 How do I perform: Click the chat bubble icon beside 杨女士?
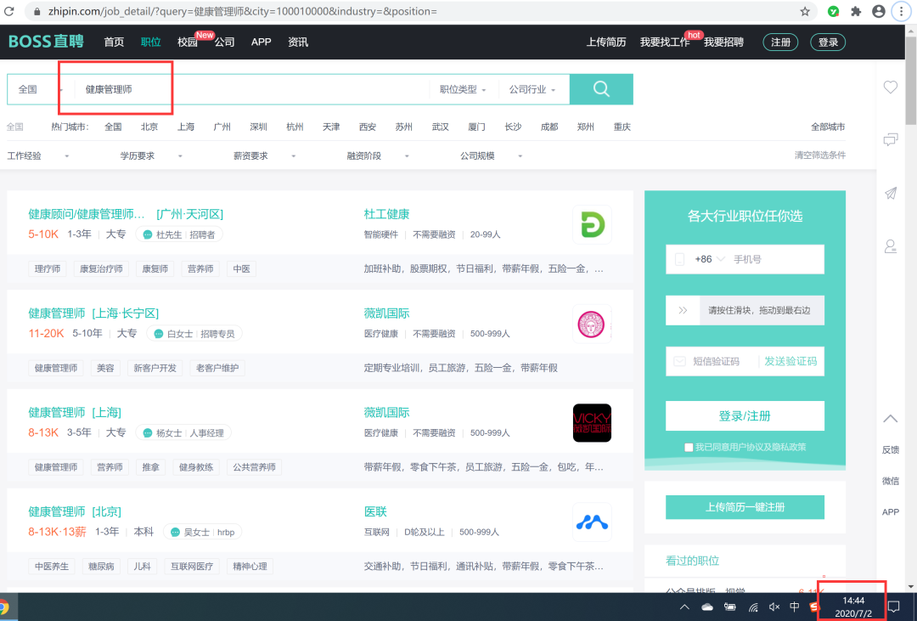[x=148, y=433]
